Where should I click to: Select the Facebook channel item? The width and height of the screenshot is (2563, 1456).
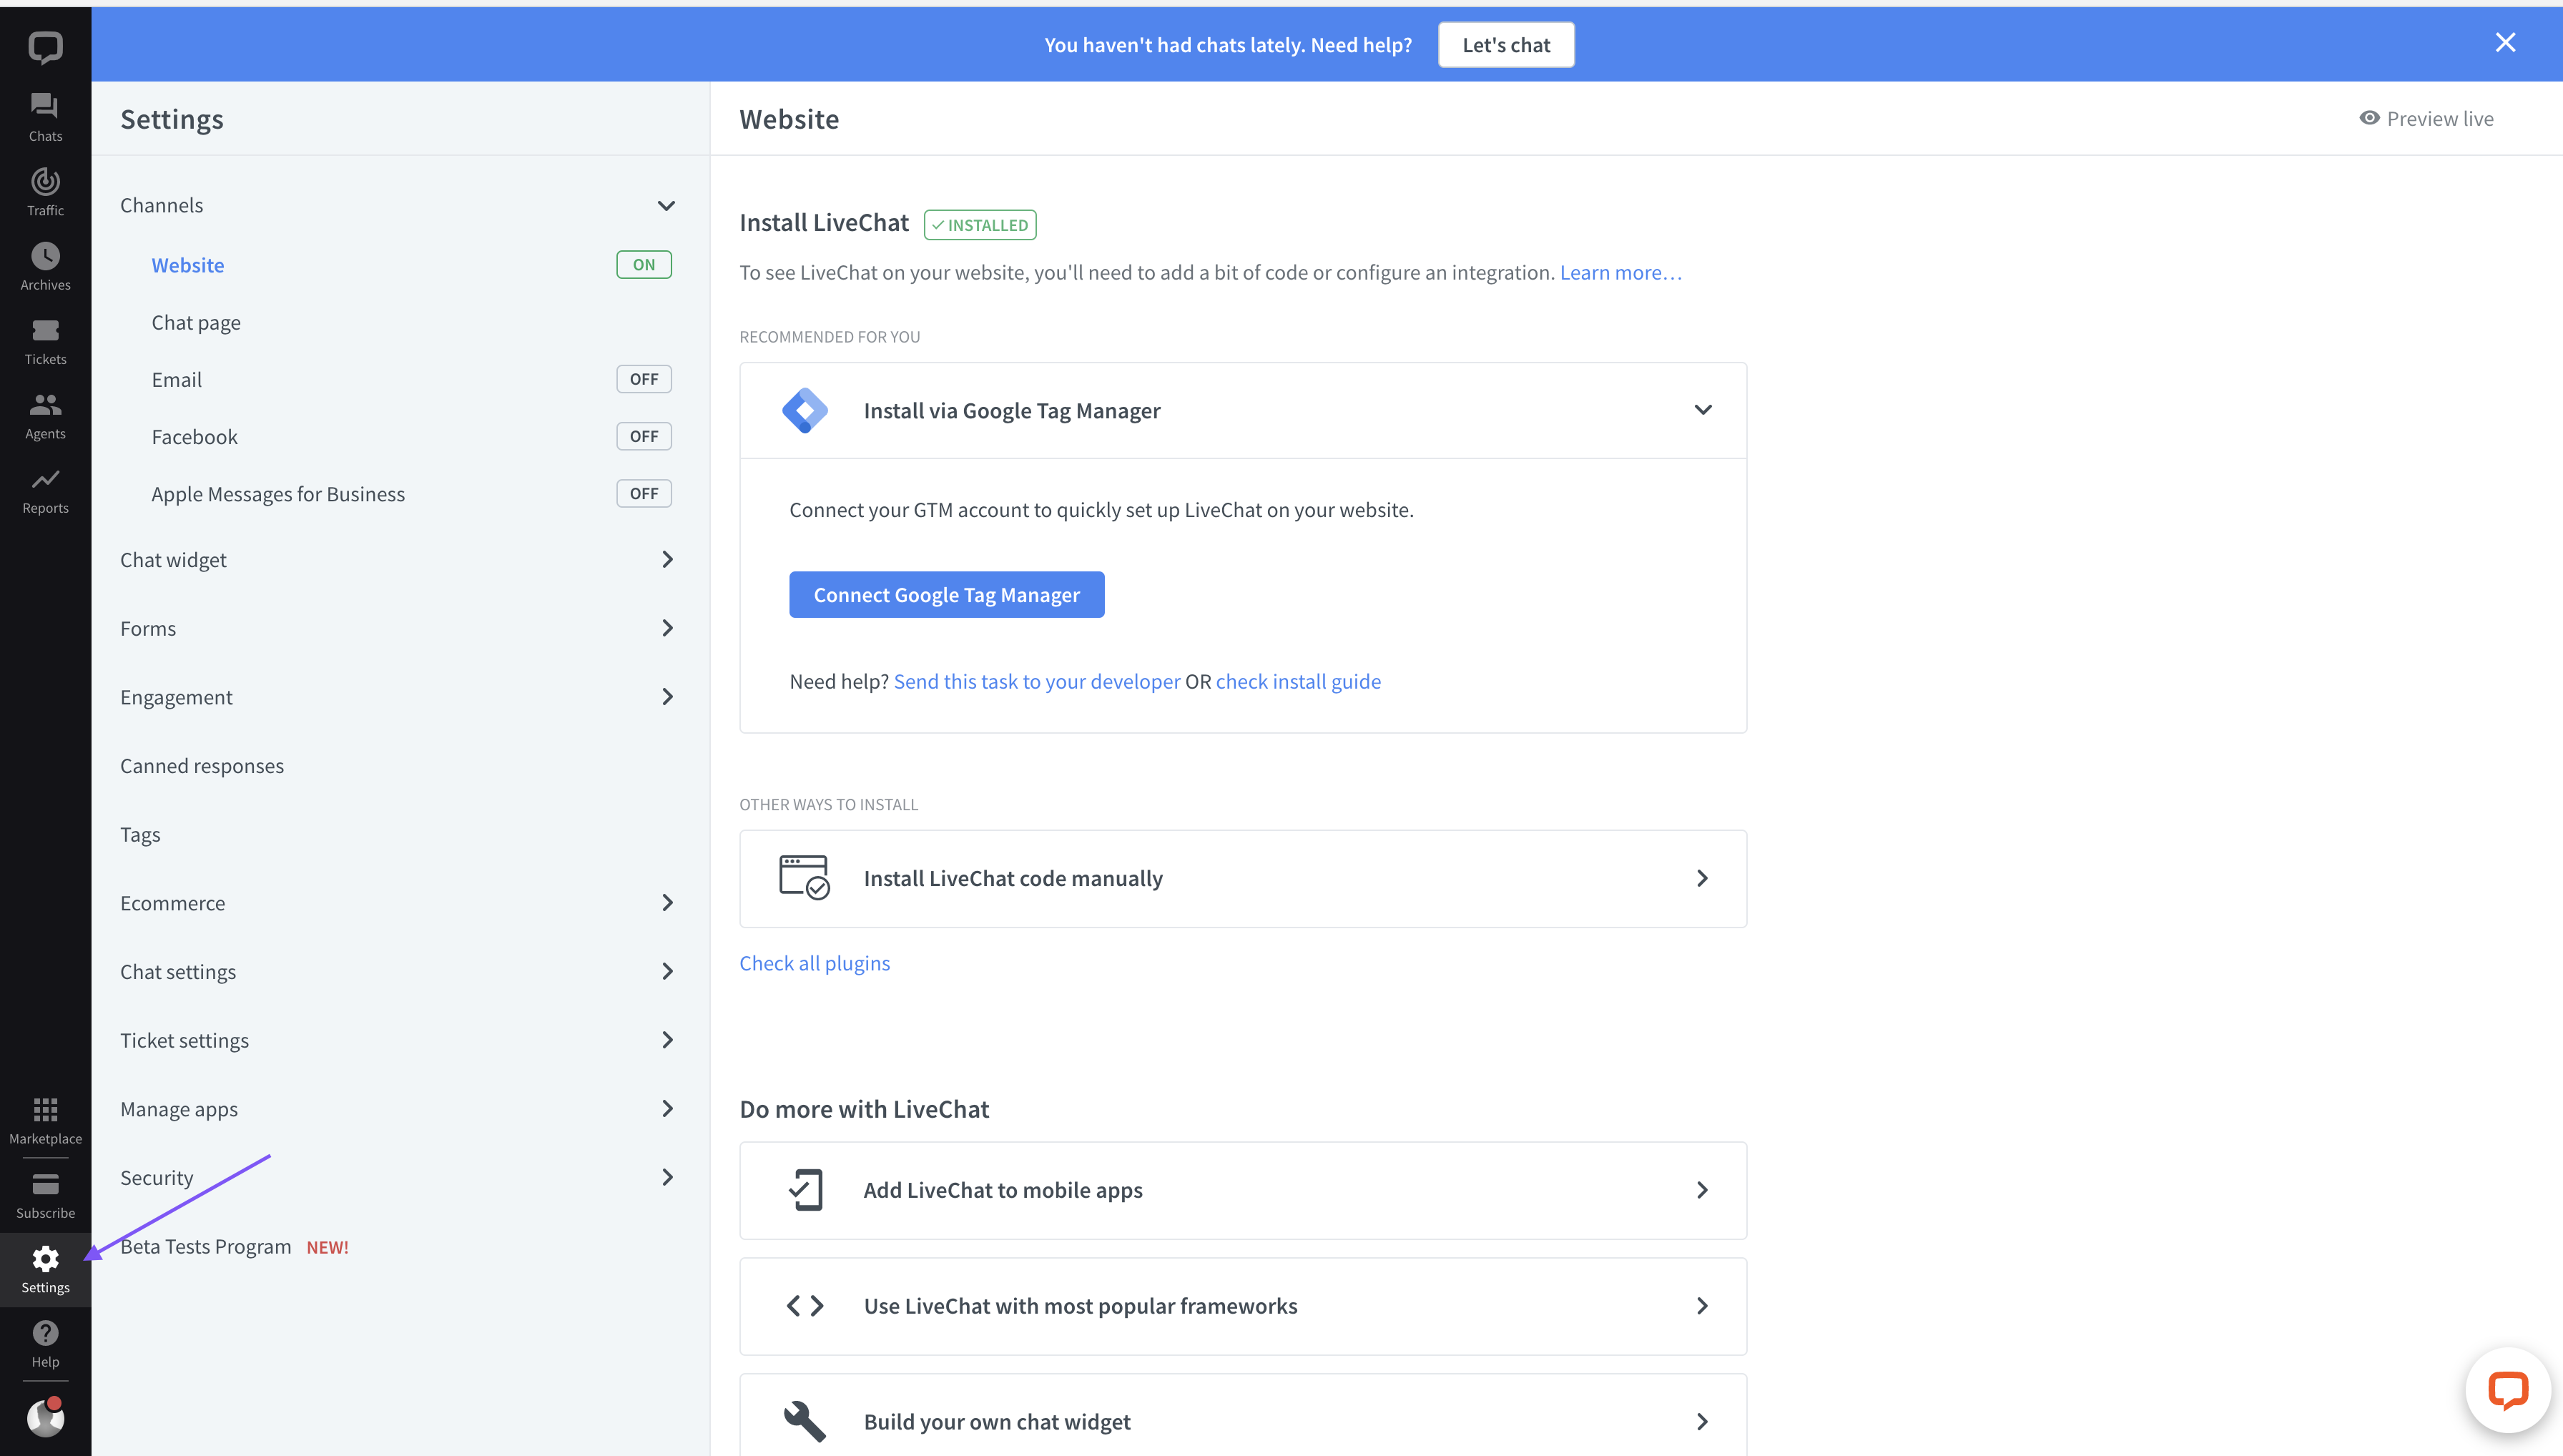point(195,436)
